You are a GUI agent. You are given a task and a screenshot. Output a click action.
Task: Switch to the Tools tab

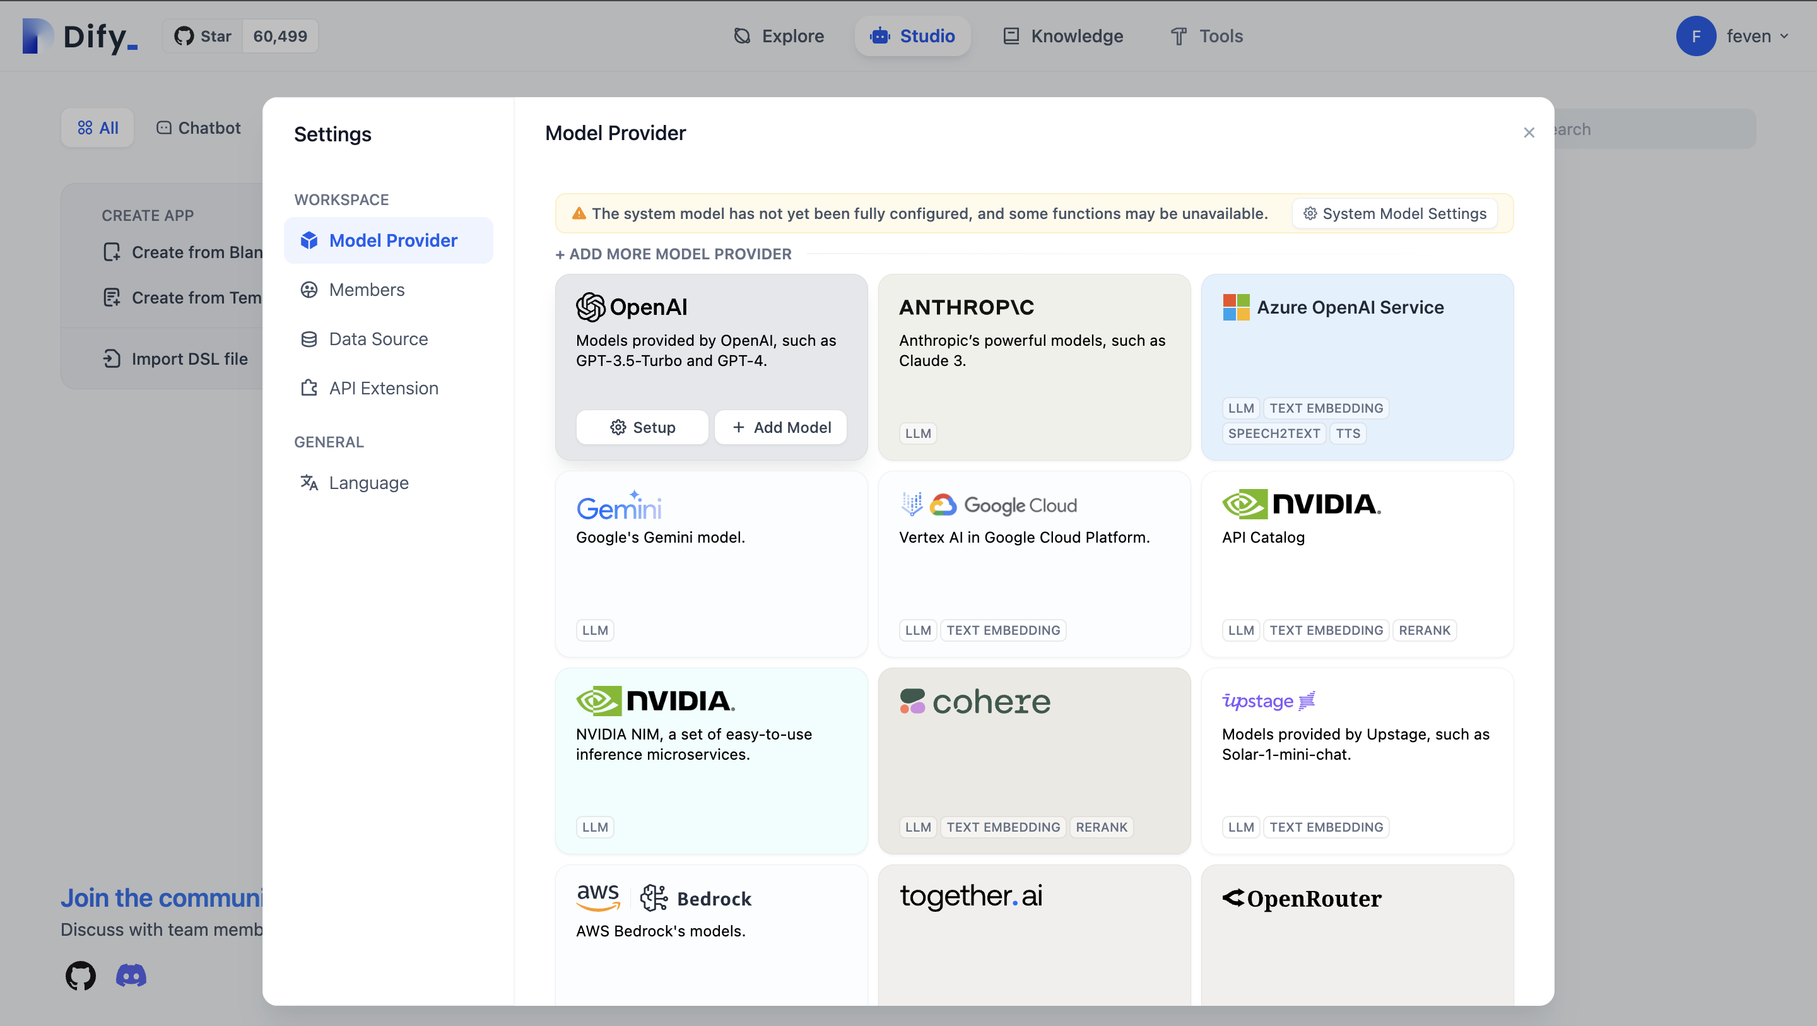click(x=1207, y=36)
